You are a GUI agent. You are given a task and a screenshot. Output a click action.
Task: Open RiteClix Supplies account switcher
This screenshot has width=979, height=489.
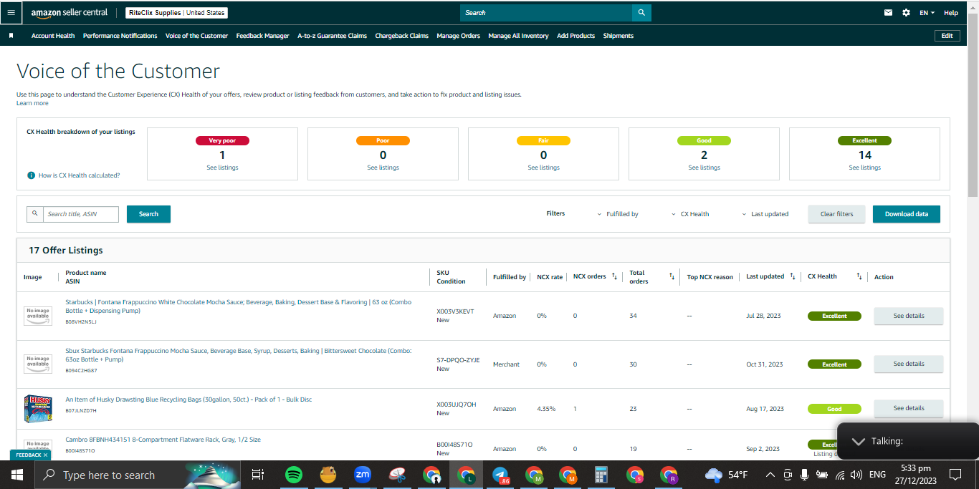[x=176, y=13]
